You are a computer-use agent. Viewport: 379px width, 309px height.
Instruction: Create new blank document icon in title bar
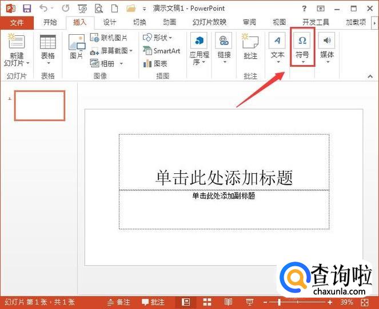[114, 9]
